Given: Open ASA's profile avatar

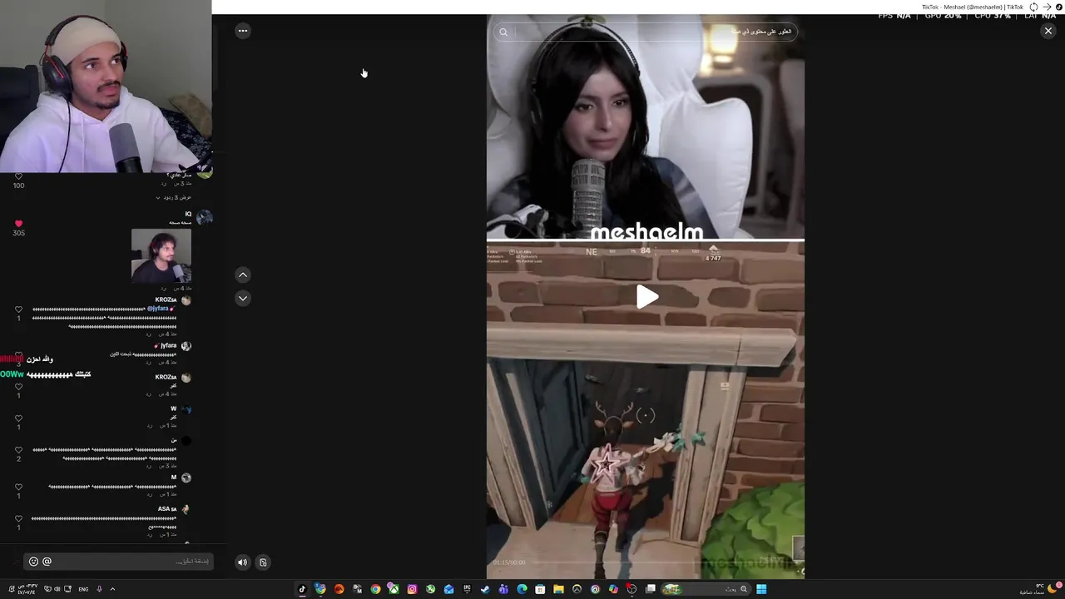Looking at the screenshot, I should click(186, 509).
